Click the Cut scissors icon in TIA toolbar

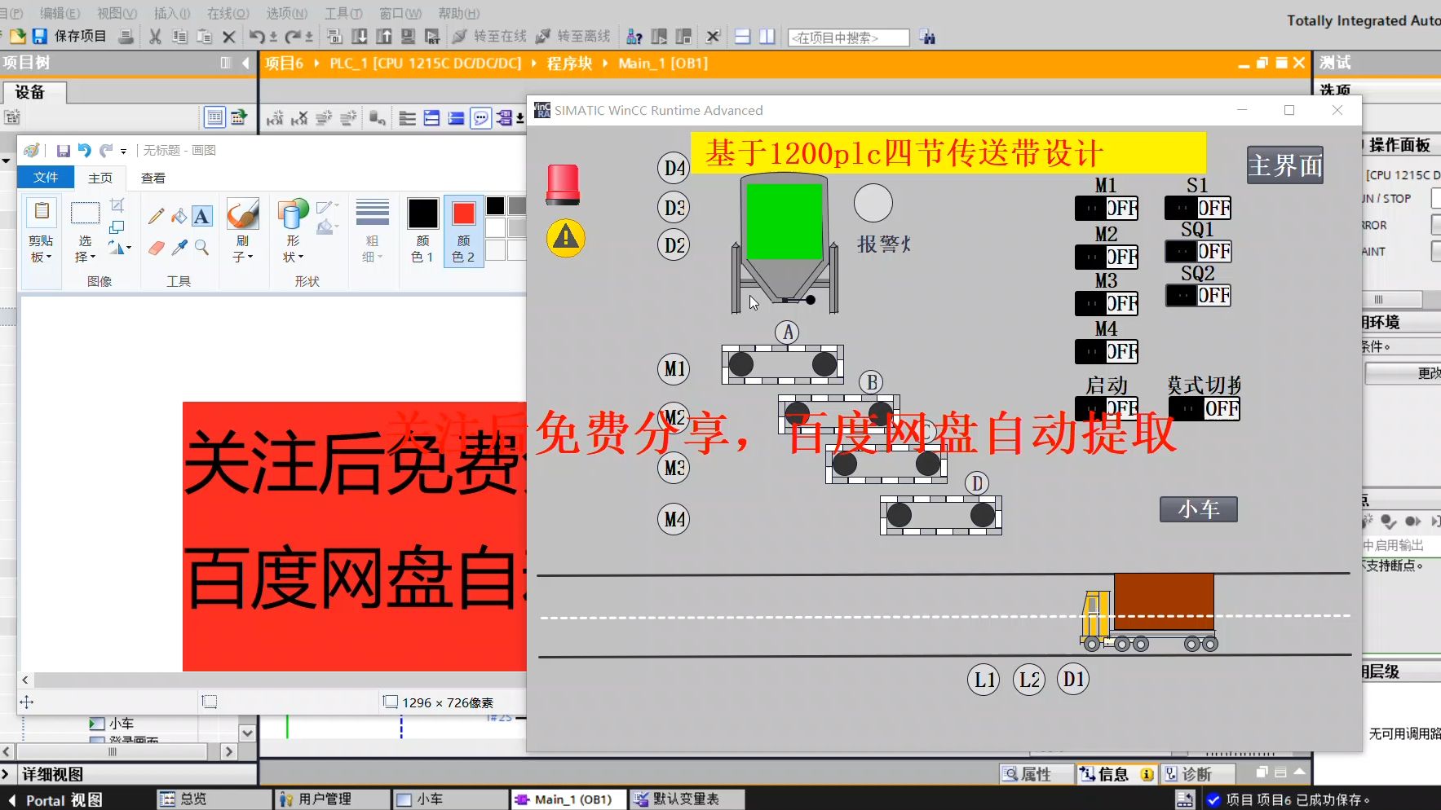pyautogui.click(x=155, y=37)
